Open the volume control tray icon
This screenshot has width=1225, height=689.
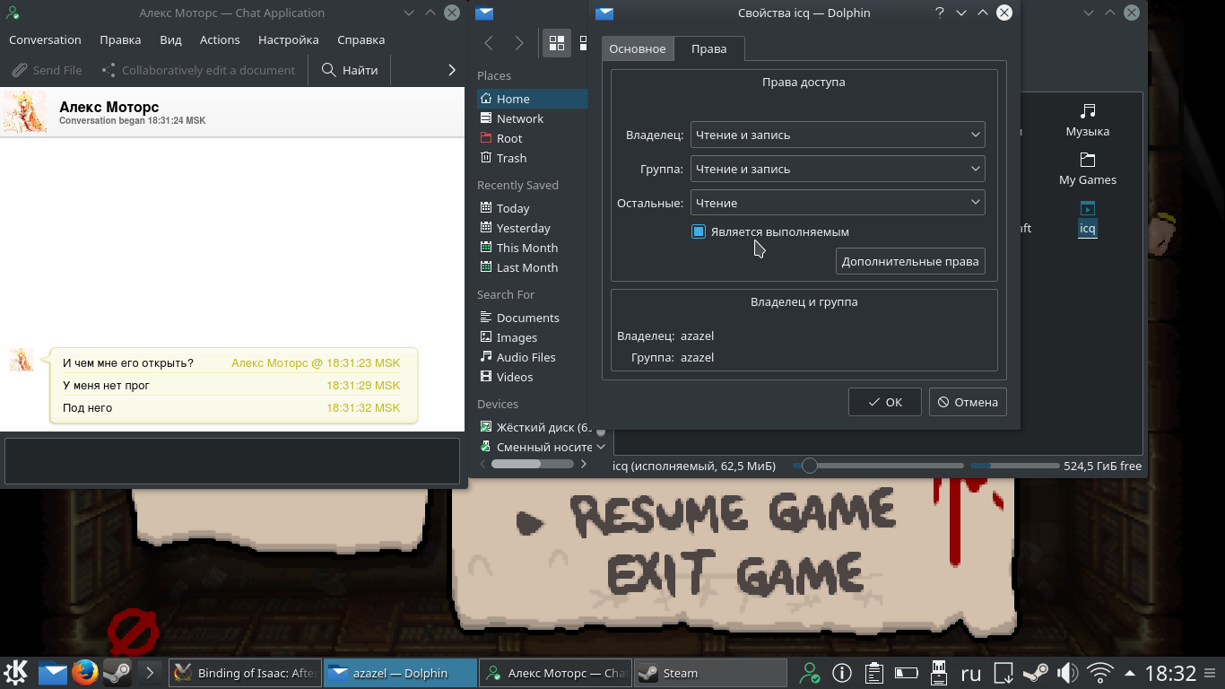pyautogui.click(x=1068, y=672)
